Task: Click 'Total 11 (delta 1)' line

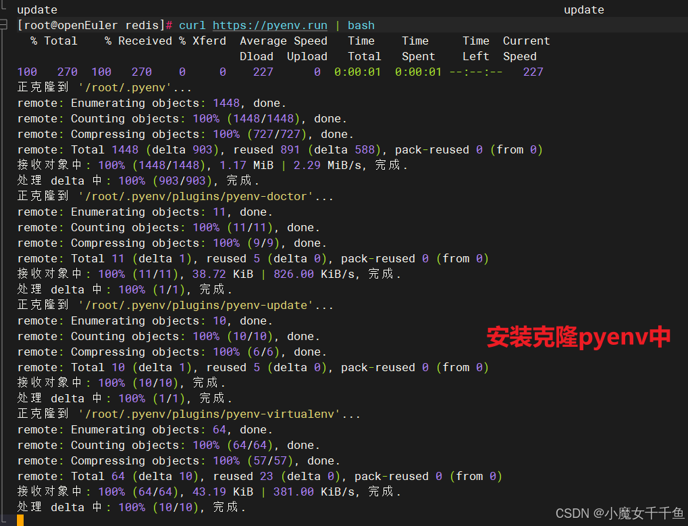Action: [x=253, y=258]
